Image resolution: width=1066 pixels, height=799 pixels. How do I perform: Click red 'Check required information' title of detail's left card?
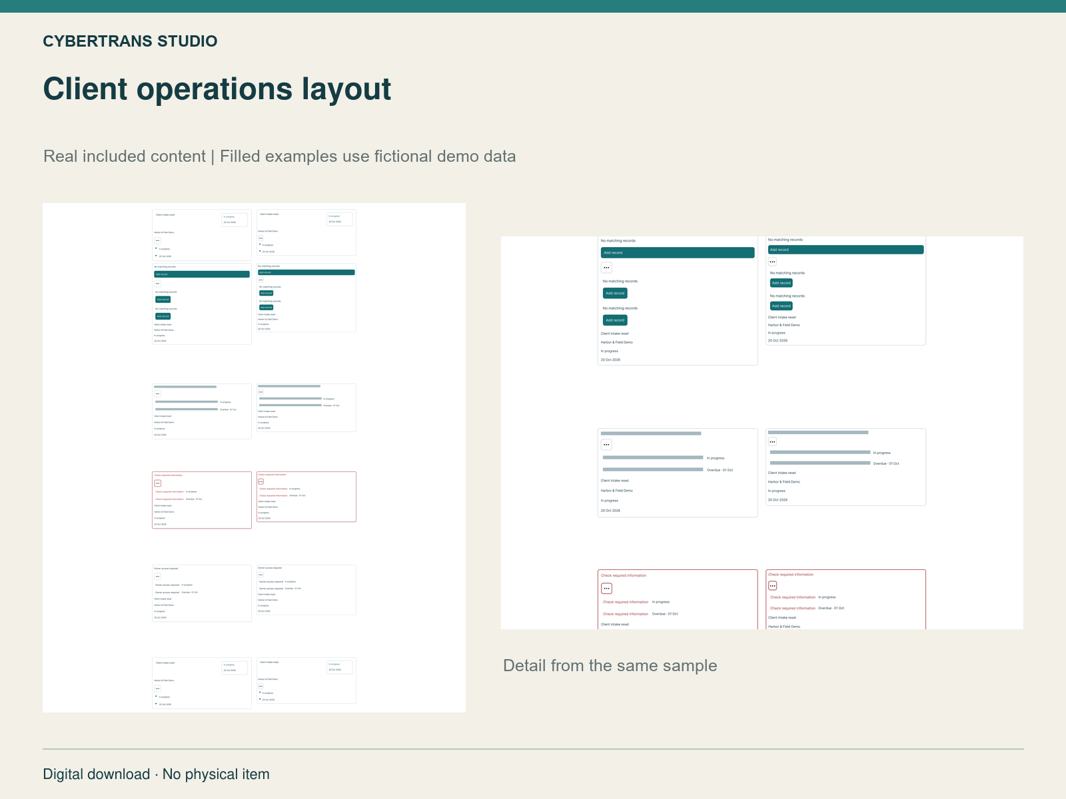(x=624, y=575)
